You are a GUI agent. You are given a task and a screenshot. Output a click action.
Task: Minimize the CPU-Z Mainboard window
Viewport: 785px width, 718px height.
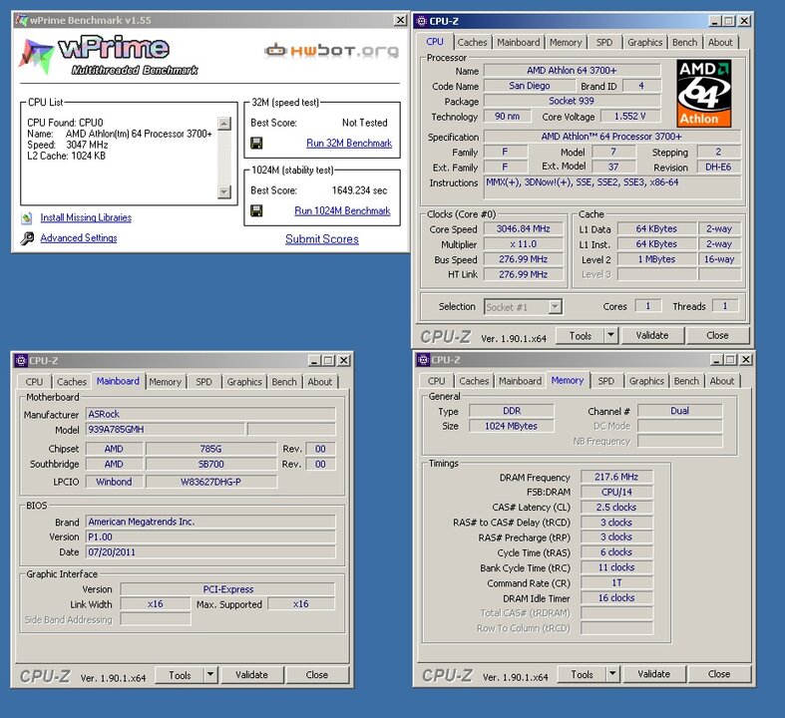click(314, 361)
